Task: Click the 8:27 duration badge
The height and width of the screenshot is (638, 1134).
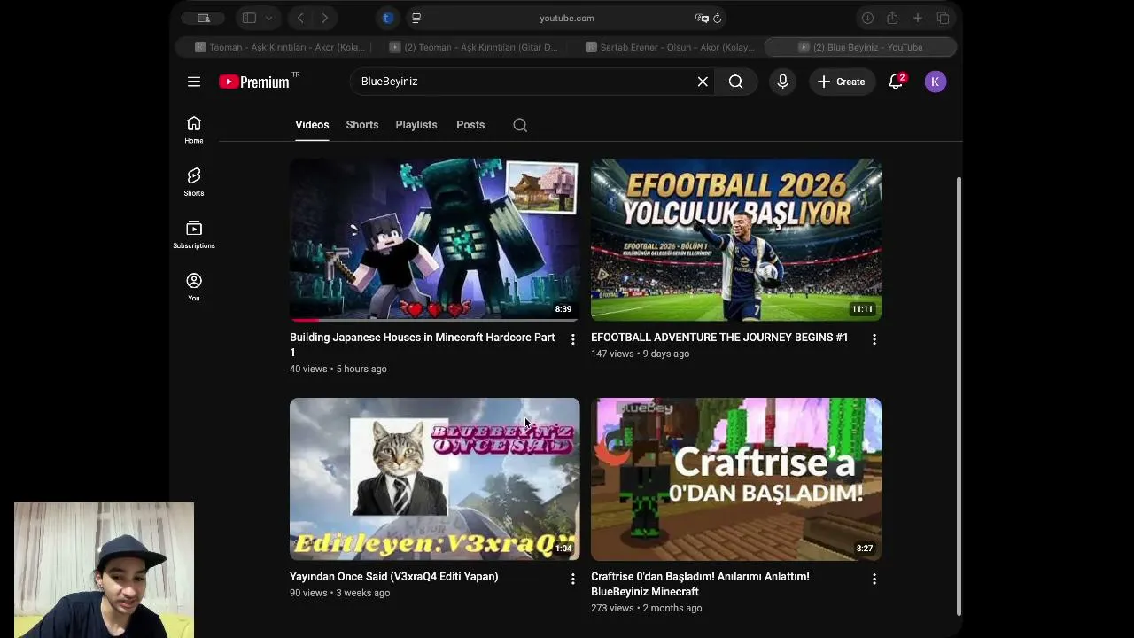Action: (865, 549)
